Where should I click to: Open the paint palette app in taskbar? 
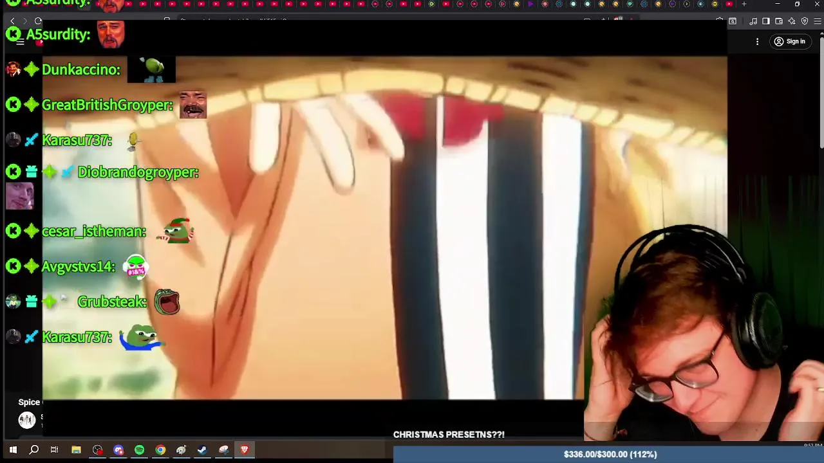[x=182, y=450]
